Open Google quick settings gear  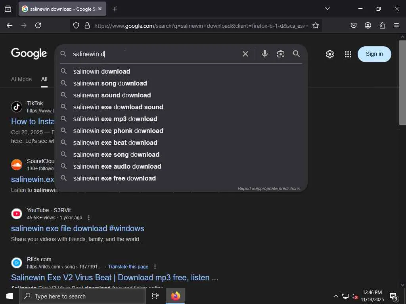point(329,54)
